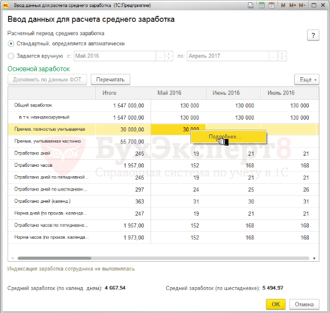330x313 pixels.
Task: Click the M memory button
Action: [283, 5]
